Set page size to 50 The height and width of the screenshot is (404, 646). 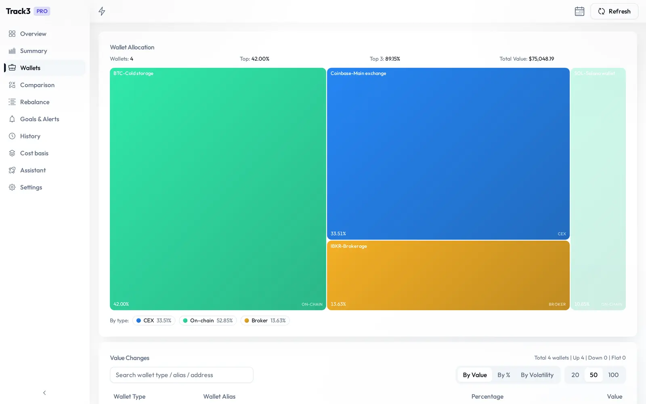pyautogui.click(x=594, y=375)
